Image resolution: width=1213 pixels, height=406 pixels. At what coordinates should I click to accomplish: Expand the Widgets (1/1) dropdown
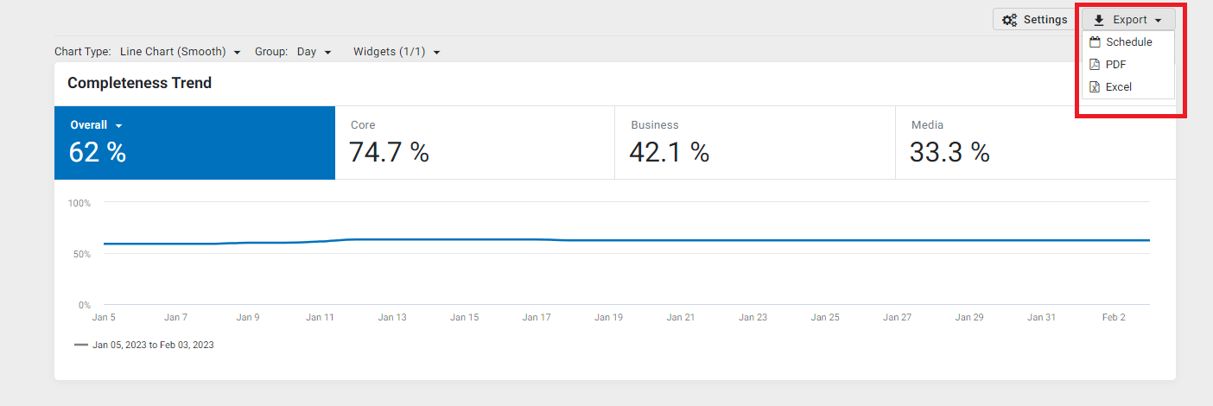click(x=397, y=52)
